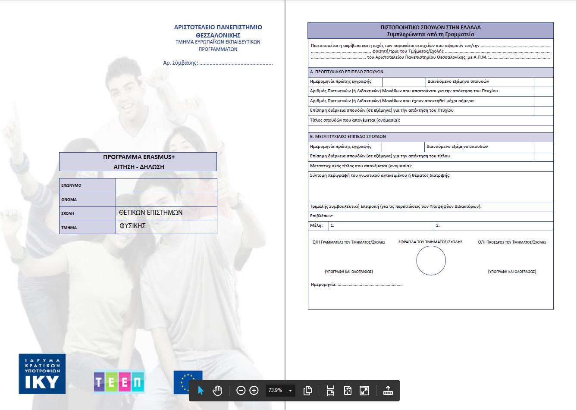Viewport: 577px width, 410px height.
Task: Click the ΤΕΕΠ logo
Action: [119, 382]
